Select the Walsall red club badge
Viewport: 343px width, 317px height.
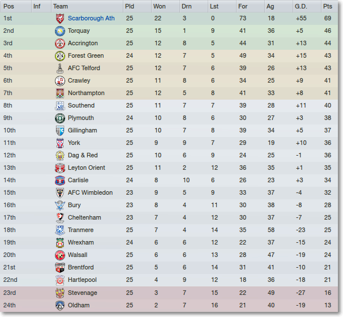pos(60,255)
